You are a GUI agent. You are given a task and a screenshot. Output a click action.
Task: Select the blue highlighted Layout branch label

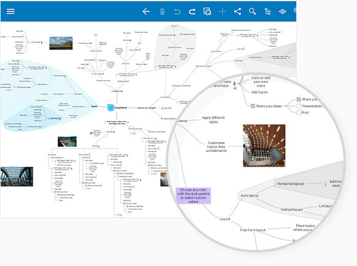tap(94, 106)
